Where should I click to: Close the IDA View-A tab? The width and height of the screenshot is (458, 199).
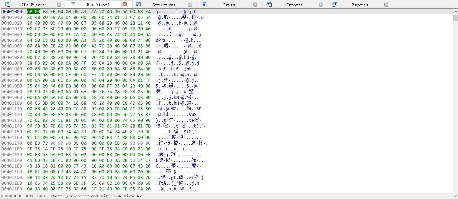click(x=59, y=5)
